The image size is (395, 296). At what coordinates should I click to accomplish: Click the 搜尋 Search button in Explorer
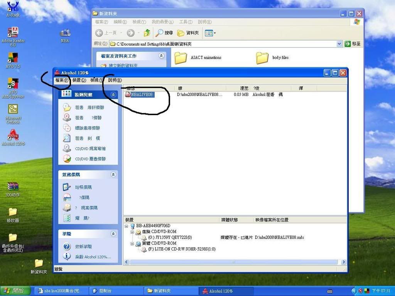click(164, 33)
